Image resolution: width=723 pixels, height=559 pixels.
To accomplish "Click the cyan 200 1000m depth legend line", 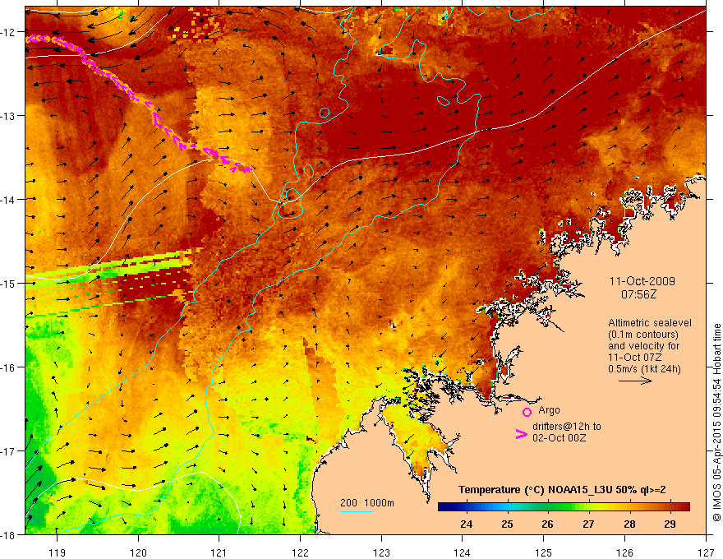I will 356,511.
